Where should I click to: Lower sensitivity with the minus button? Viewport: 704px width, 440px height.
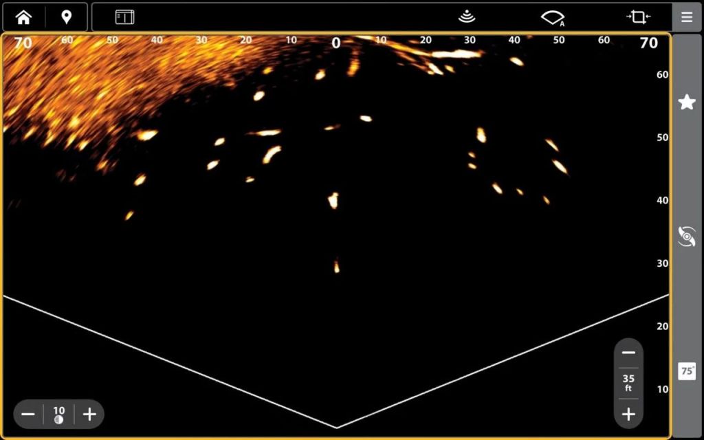pos(28,414)
